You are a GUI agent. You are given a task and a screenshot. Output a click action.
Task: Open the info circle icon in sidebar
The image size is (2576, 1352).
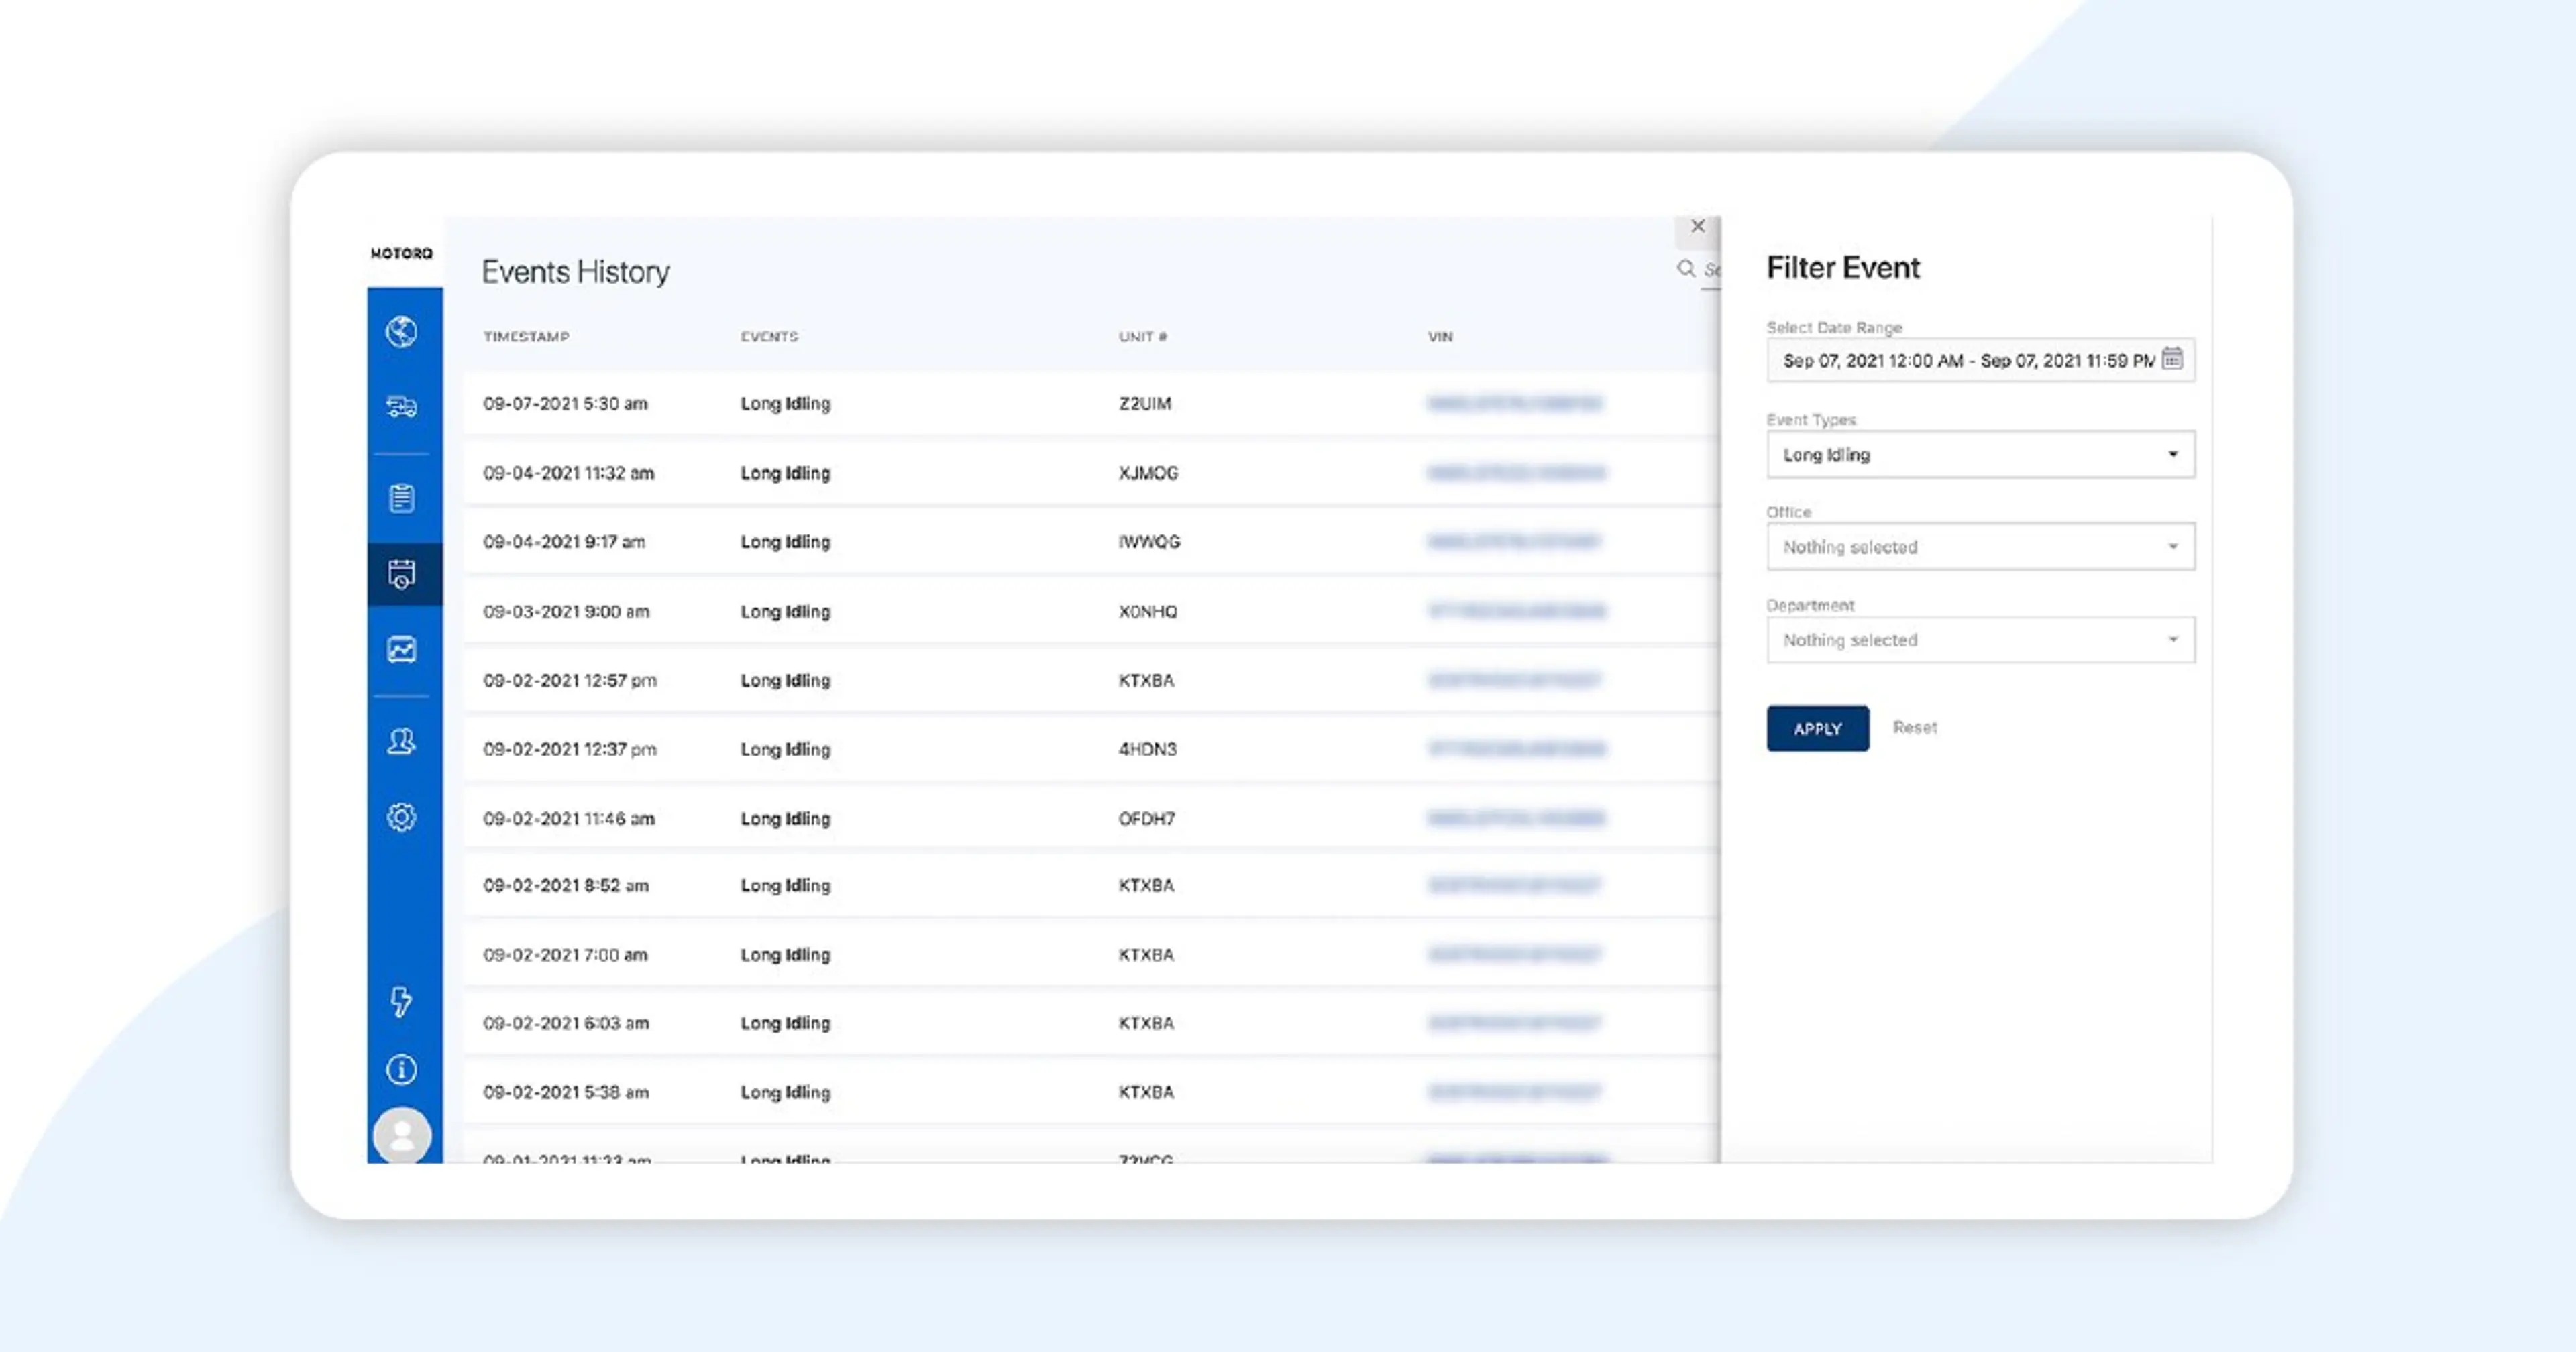tap(401, 1070)
